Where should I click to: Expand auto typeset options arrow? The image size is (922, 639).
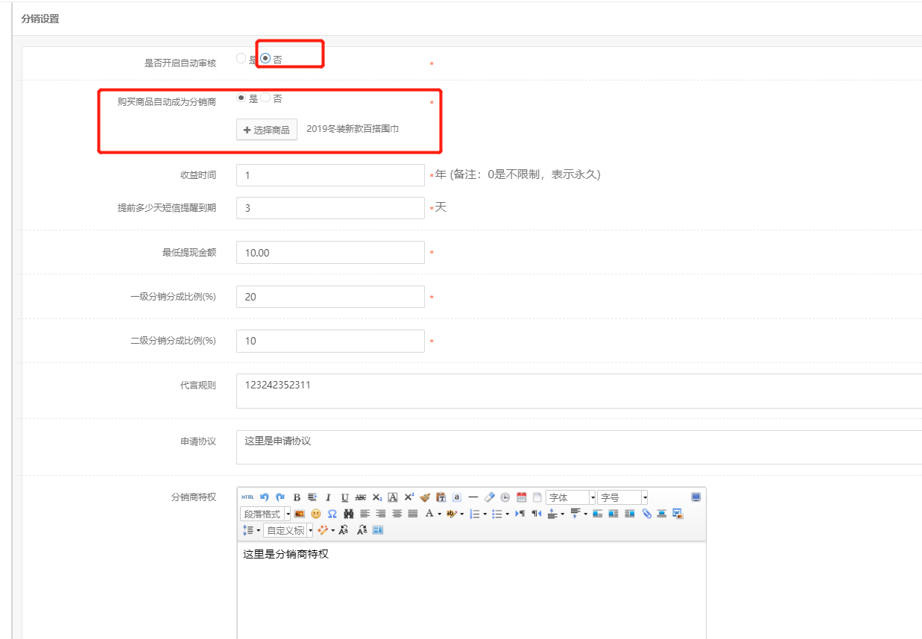[x=332, y=529]
